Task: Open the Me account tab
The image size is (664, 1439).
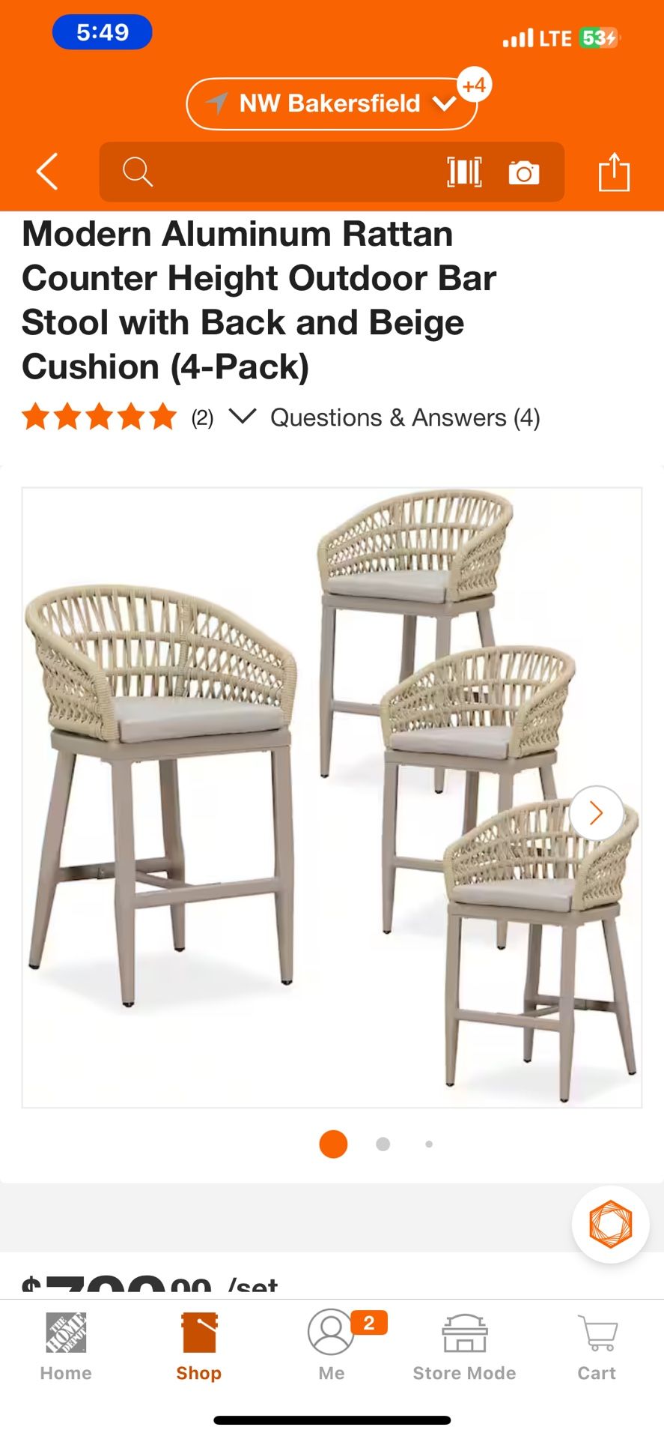Action: (332, 1347)
